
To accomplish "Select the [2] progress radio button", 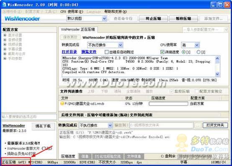I will coord(198,52).
